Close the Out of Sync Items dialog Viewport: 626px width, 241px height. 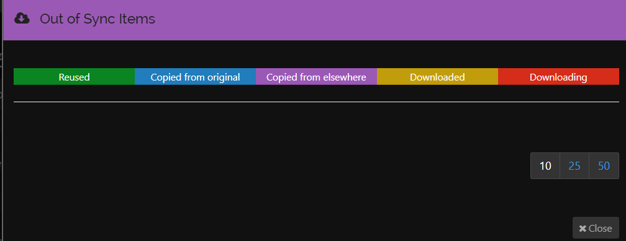[x=596, y=228]
